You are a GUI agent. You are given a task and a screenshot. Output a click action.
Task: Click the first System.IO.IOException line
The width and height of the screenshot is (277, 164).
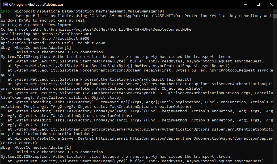pos(116,57)
